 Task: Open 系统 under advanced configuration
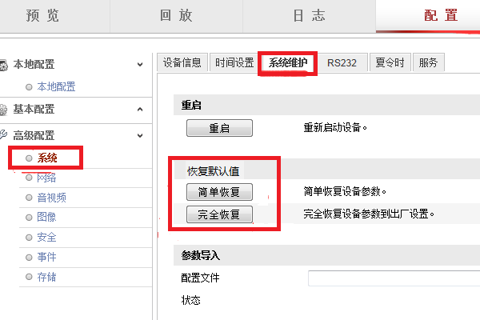pos(47,158)
